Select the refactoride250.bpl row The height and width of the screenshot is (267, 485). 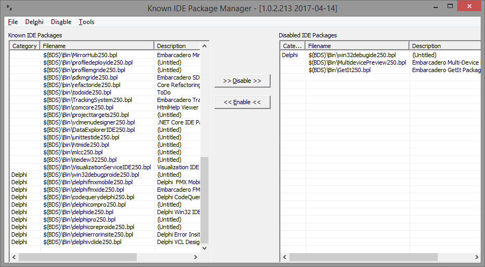[105, 85]
